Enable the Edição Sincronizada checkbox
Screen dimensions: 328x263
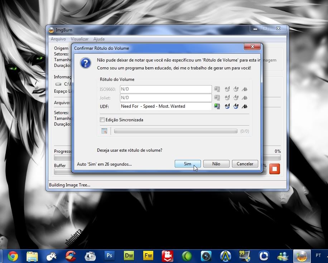coord(102,120)
